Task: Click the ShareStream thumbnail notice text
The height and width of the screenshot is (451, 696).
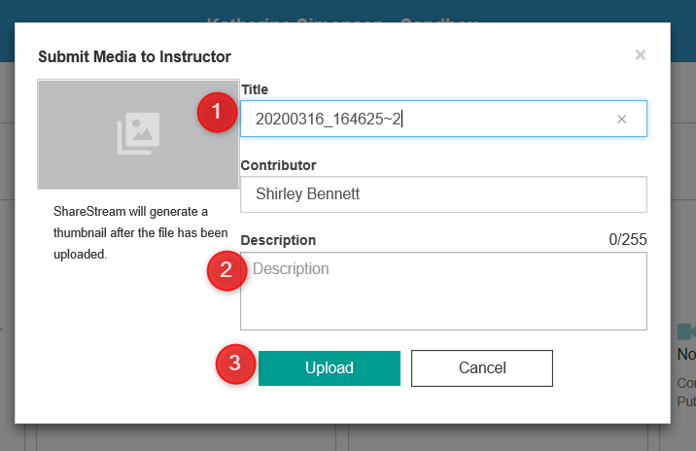Action: click(x=140, y=233)
